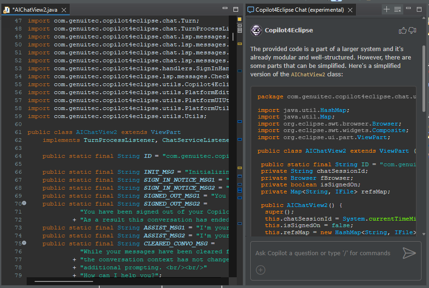Screen dimensions: 429x288
Task: Close the Copilot4Eclipse Chat tab
Action: pos(349,10)
